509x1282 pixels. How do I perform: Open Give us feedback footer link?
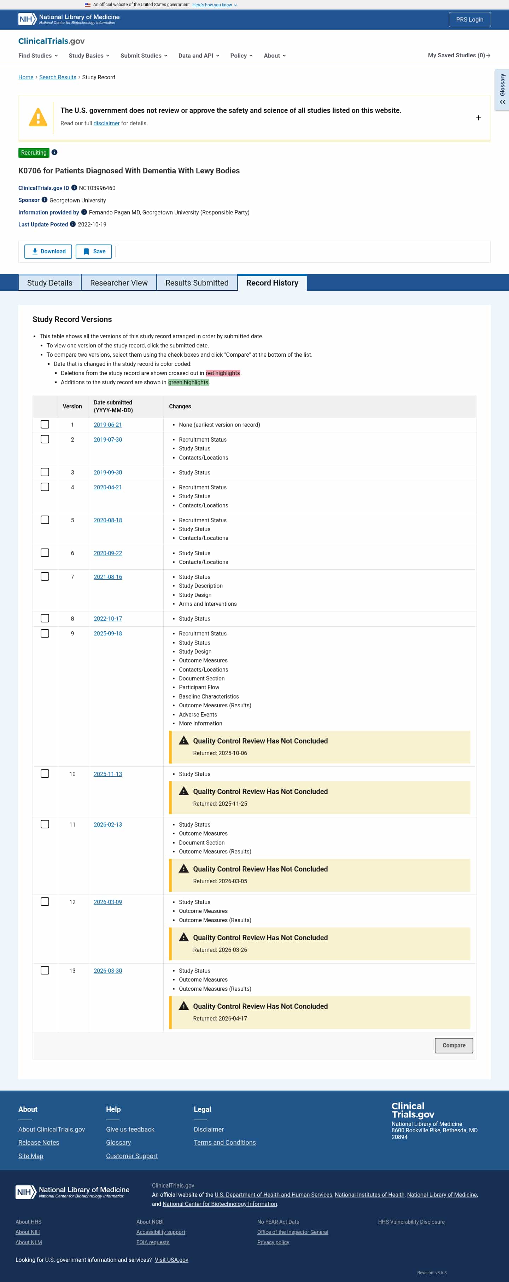coord(130,1129)
